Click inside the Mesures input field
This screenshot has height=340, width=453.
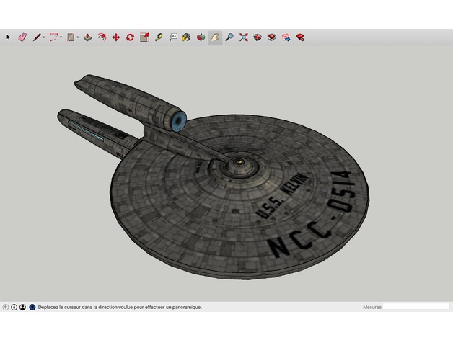pos(416,307)
